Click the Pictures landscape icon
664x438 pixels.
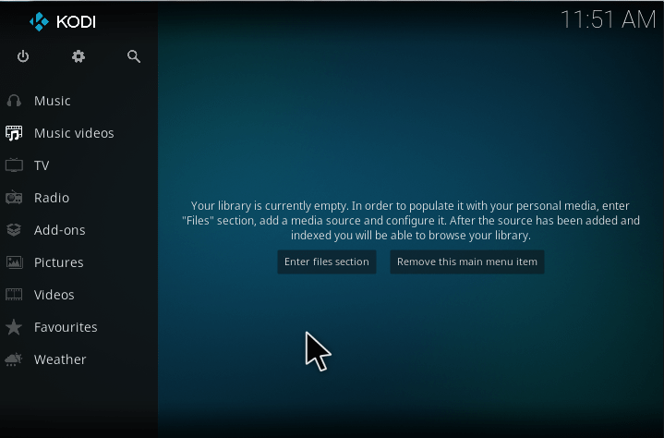click(14, 262)
